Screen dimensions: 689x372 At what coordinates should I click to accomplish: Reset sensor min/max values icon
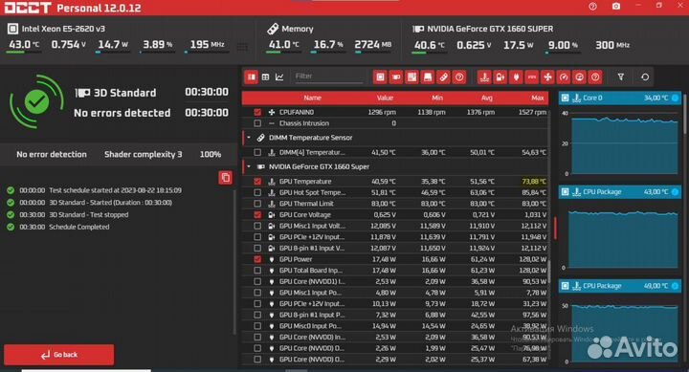645,77
